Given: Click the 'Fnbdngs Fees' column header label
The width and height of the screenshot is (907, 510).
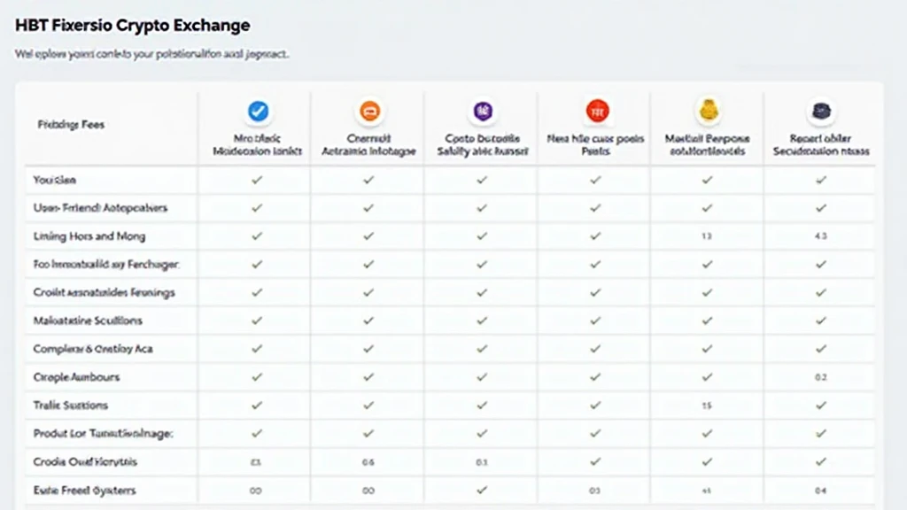Looking at the screenshot, I should click(x=71, y=125).
